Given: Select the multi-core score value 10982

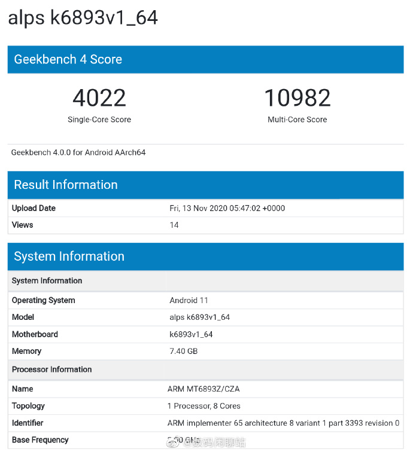Looking at the screenshot, I should click(x=297, y=97).
